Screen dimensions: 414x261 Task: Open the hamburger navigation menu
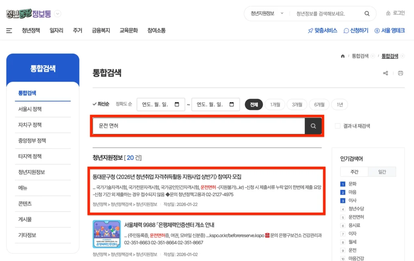click(x=9, y=30)
